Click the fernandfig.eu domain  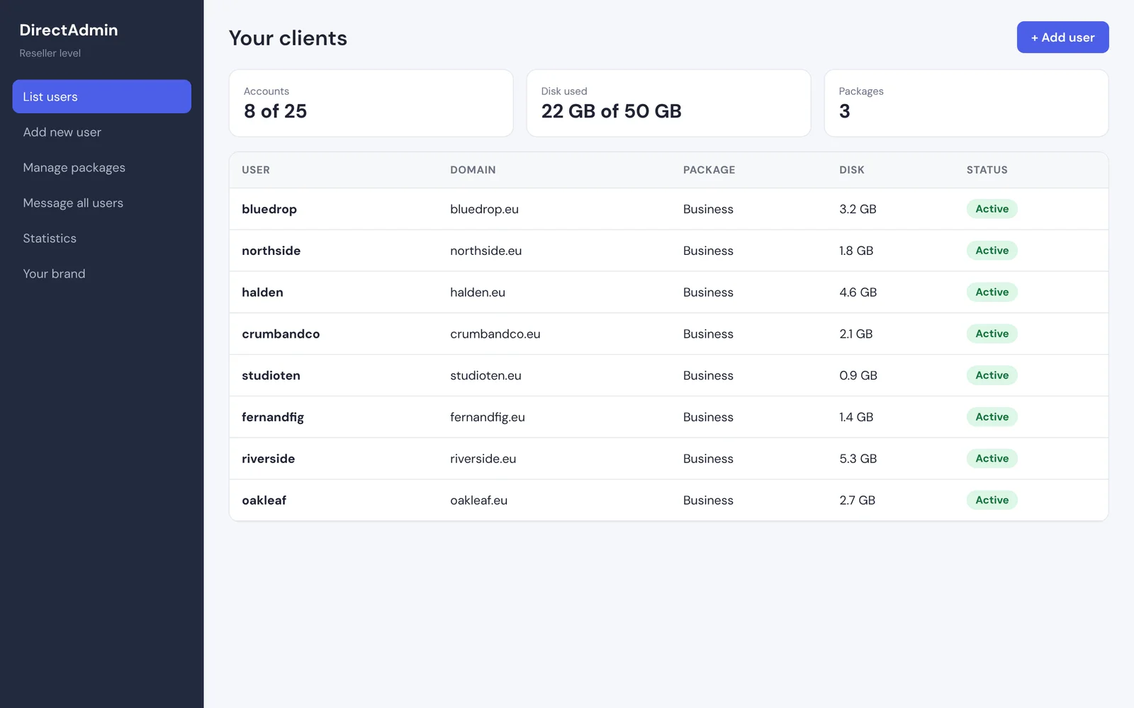(488, 417)
